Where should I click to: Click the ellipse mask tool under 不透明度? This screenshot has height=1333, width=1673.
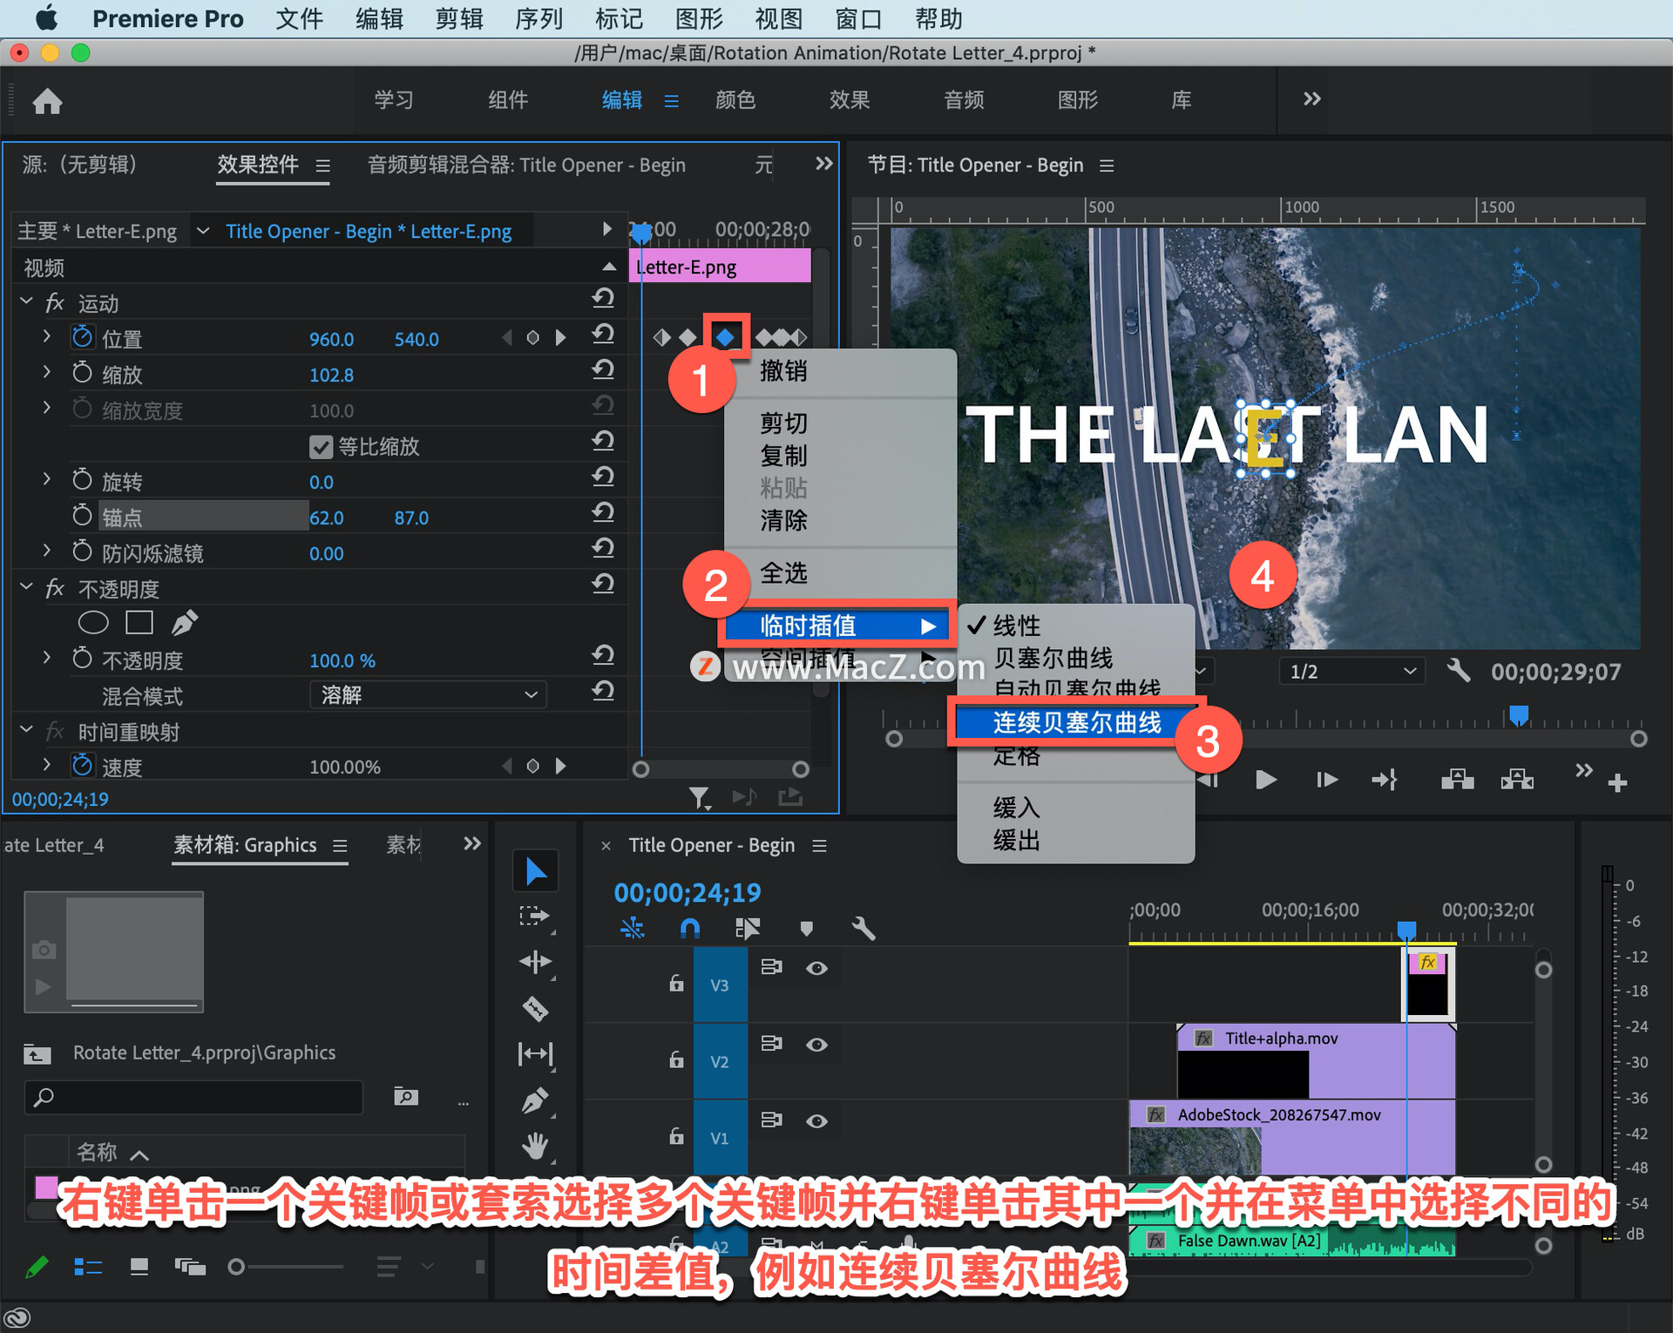(93, 622)
